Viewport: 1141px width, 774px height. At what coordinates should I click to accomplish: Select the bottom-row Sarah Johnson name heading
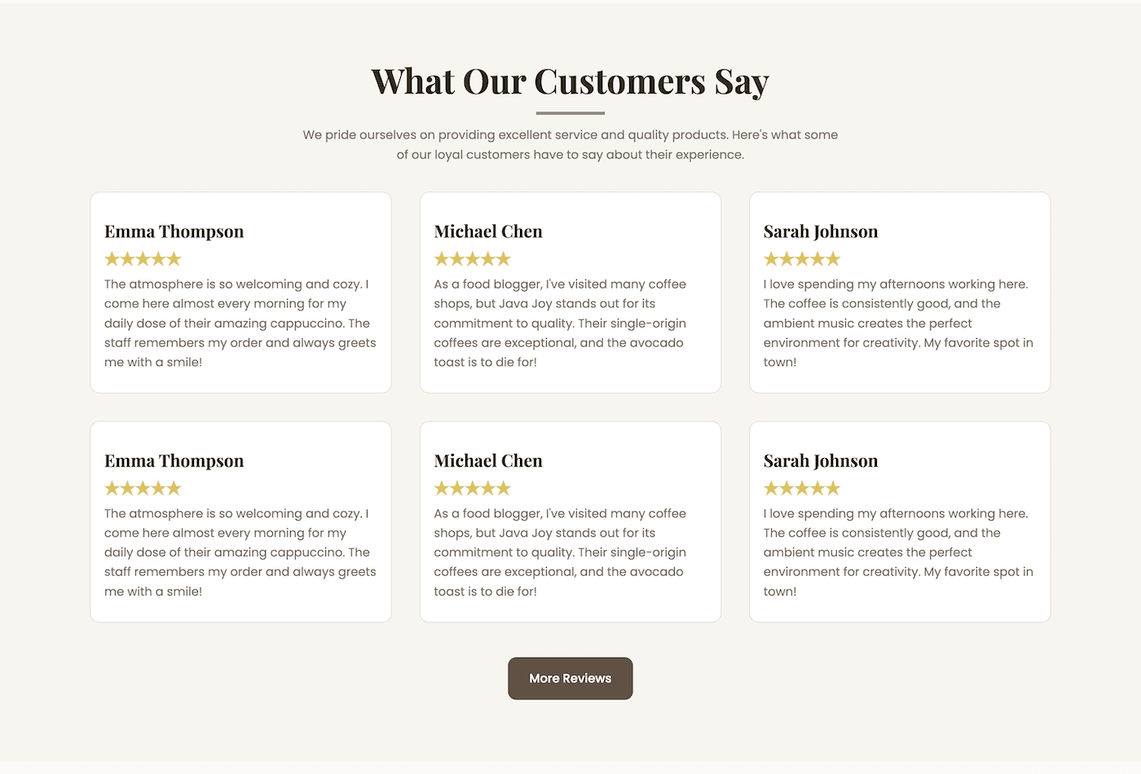[x=821, y=460]
